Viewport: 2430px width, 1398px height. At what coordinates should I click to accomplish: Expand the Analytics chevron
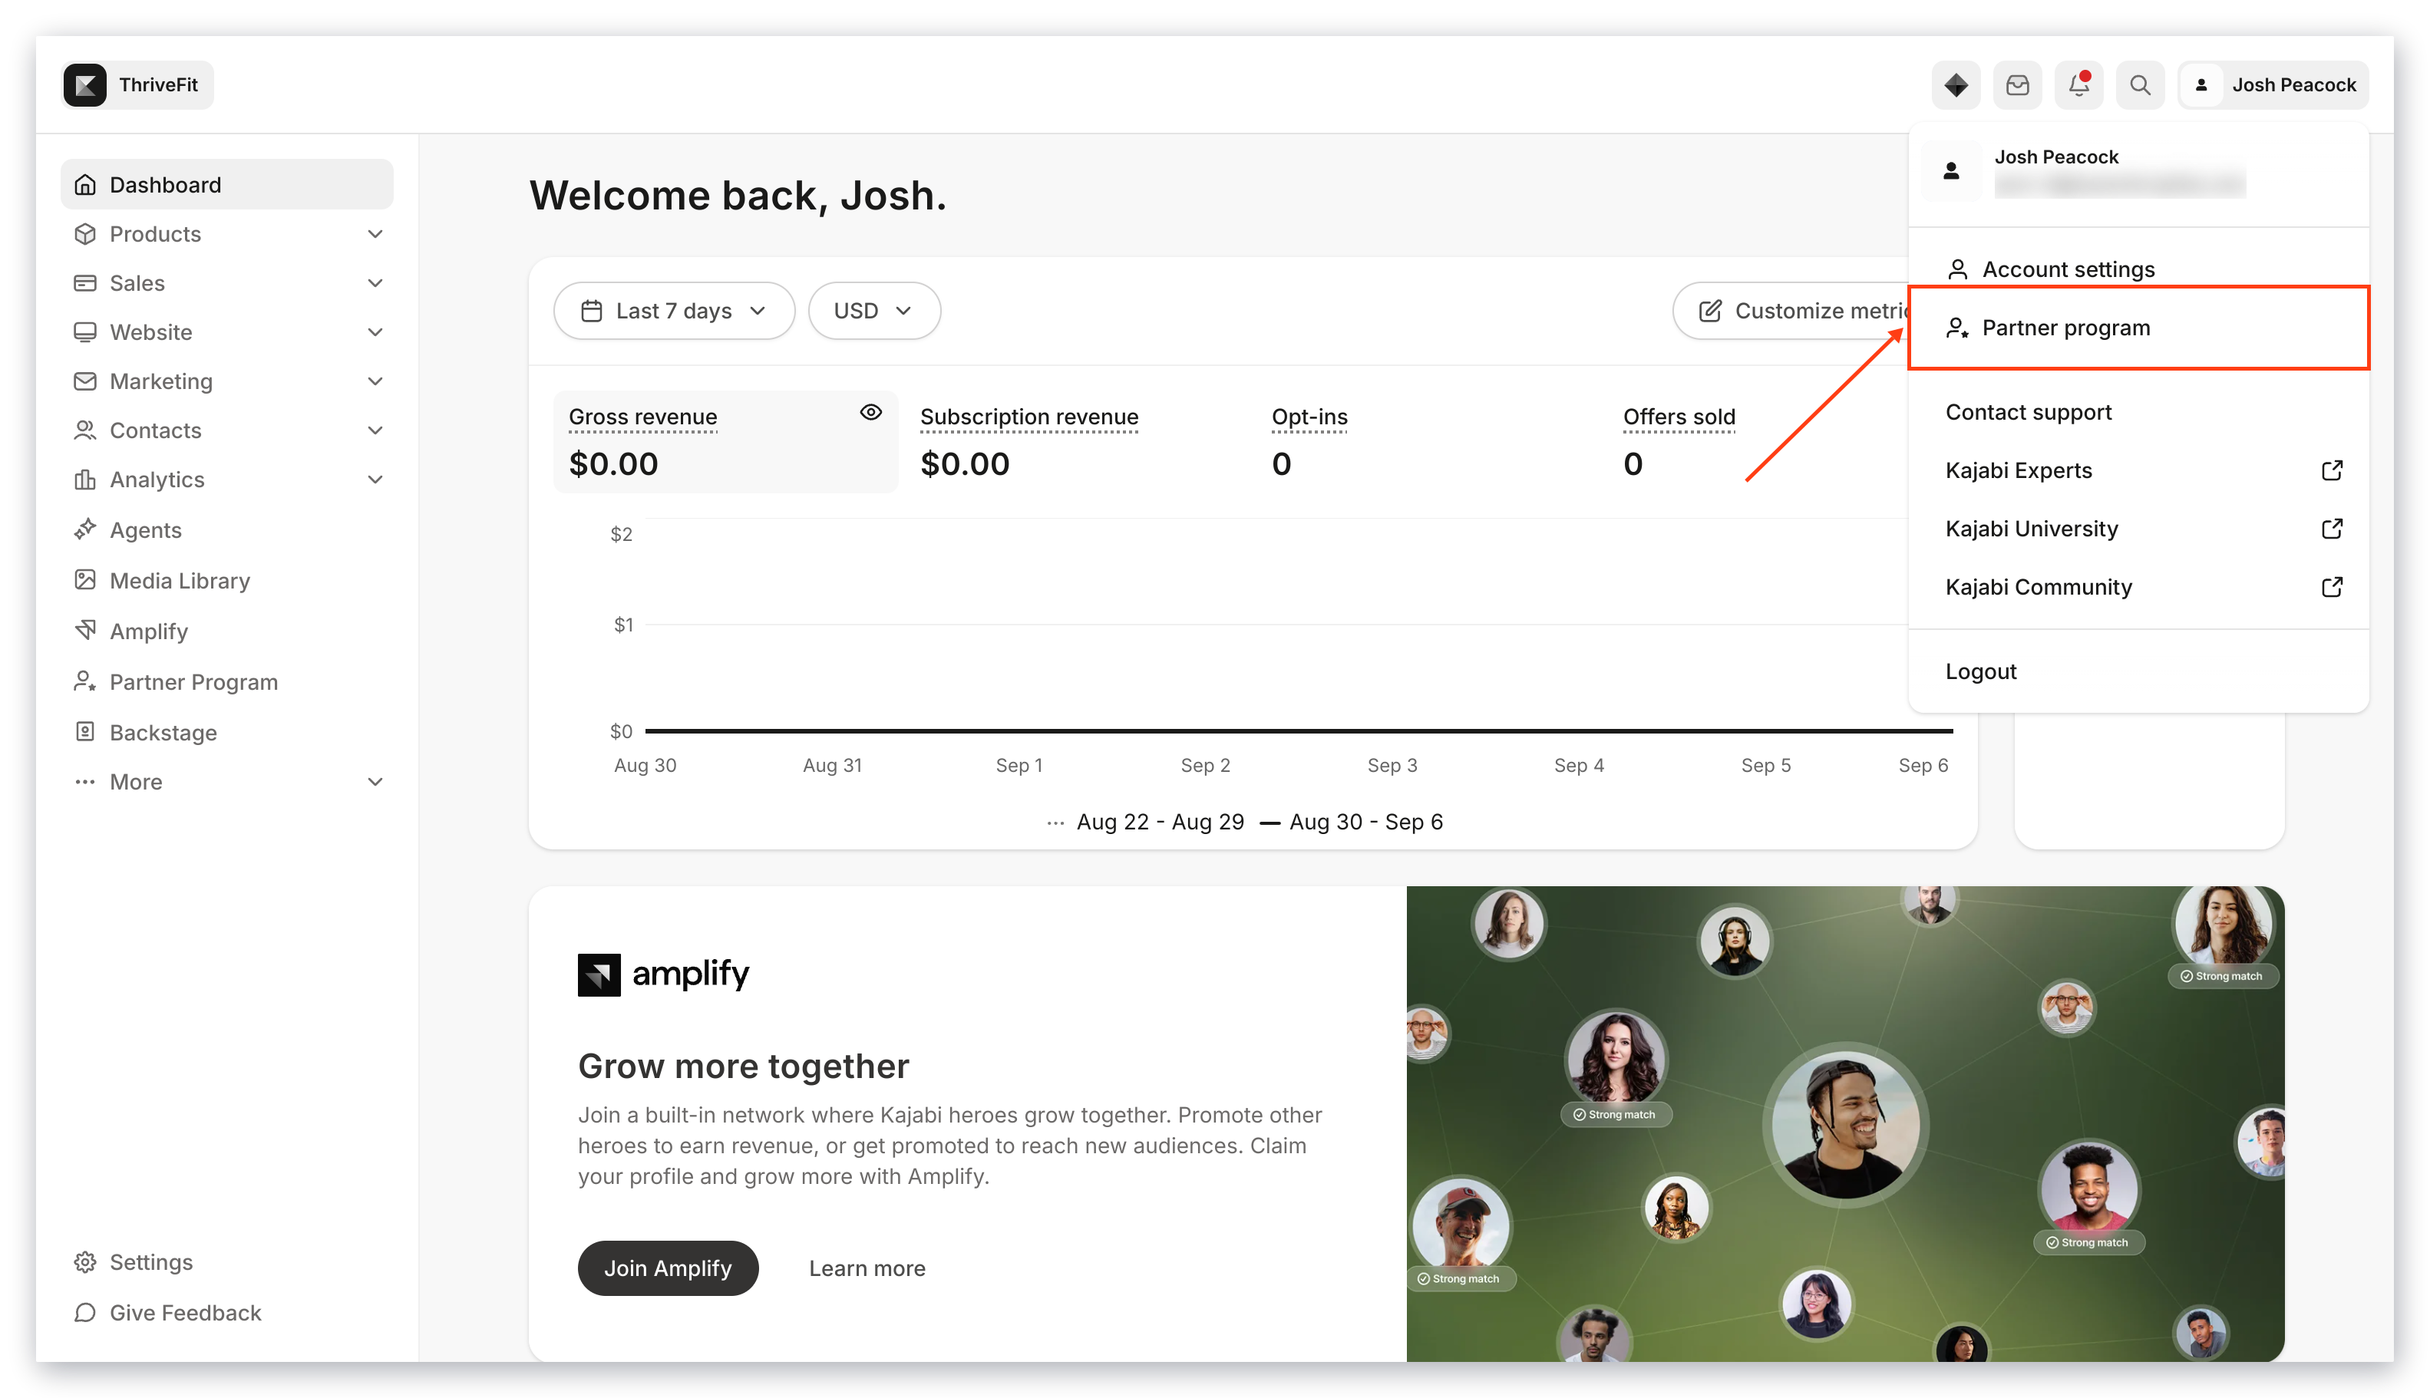(x=375, y=479)
